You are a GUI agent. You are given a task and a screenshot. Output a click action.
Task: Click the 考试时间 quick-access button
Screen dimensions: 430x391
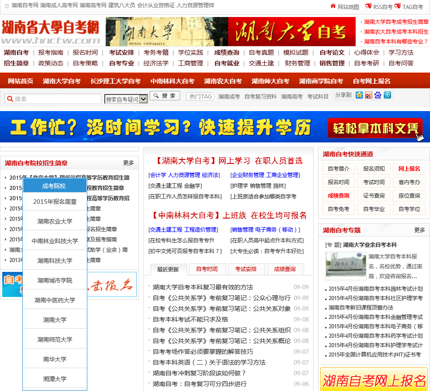pos(374,182)
